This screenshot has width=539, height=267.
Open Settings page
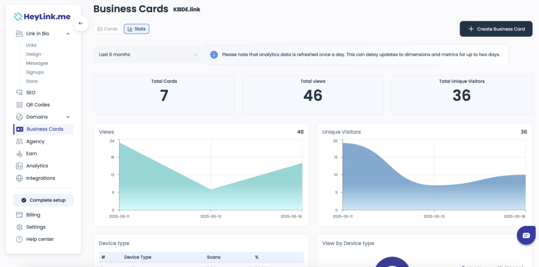click(x=36, y=227)
